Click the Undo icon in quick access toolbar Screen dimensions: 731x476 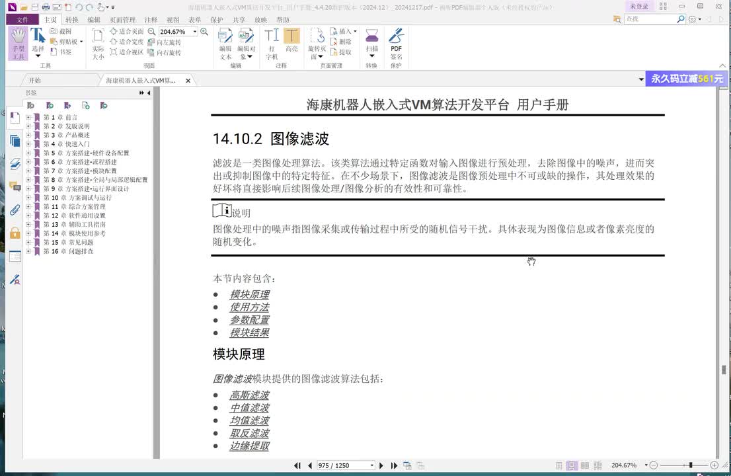[x=79, y=7]
